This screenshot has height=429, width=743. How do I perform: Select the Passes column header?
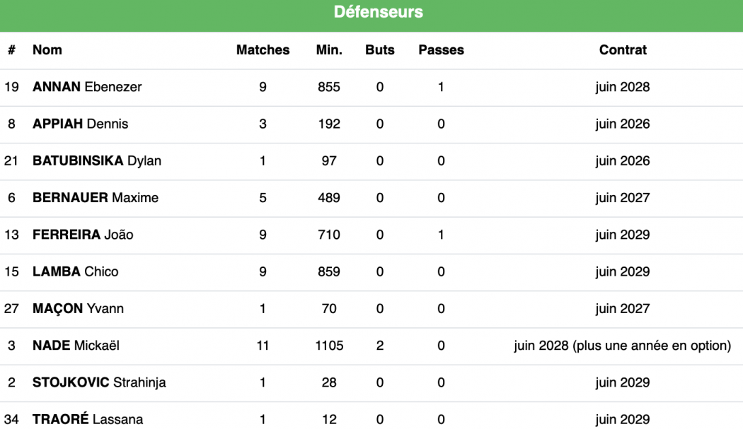tap(441, 50)
